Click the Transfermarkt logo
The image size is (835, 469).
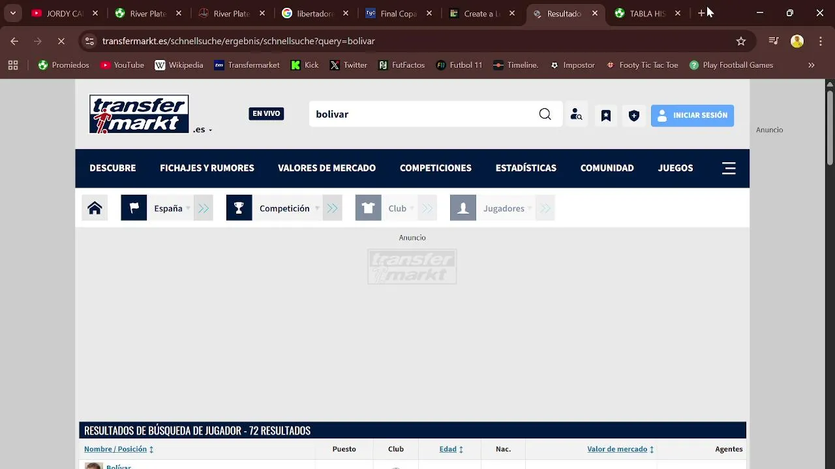click(x=139, y=114)
